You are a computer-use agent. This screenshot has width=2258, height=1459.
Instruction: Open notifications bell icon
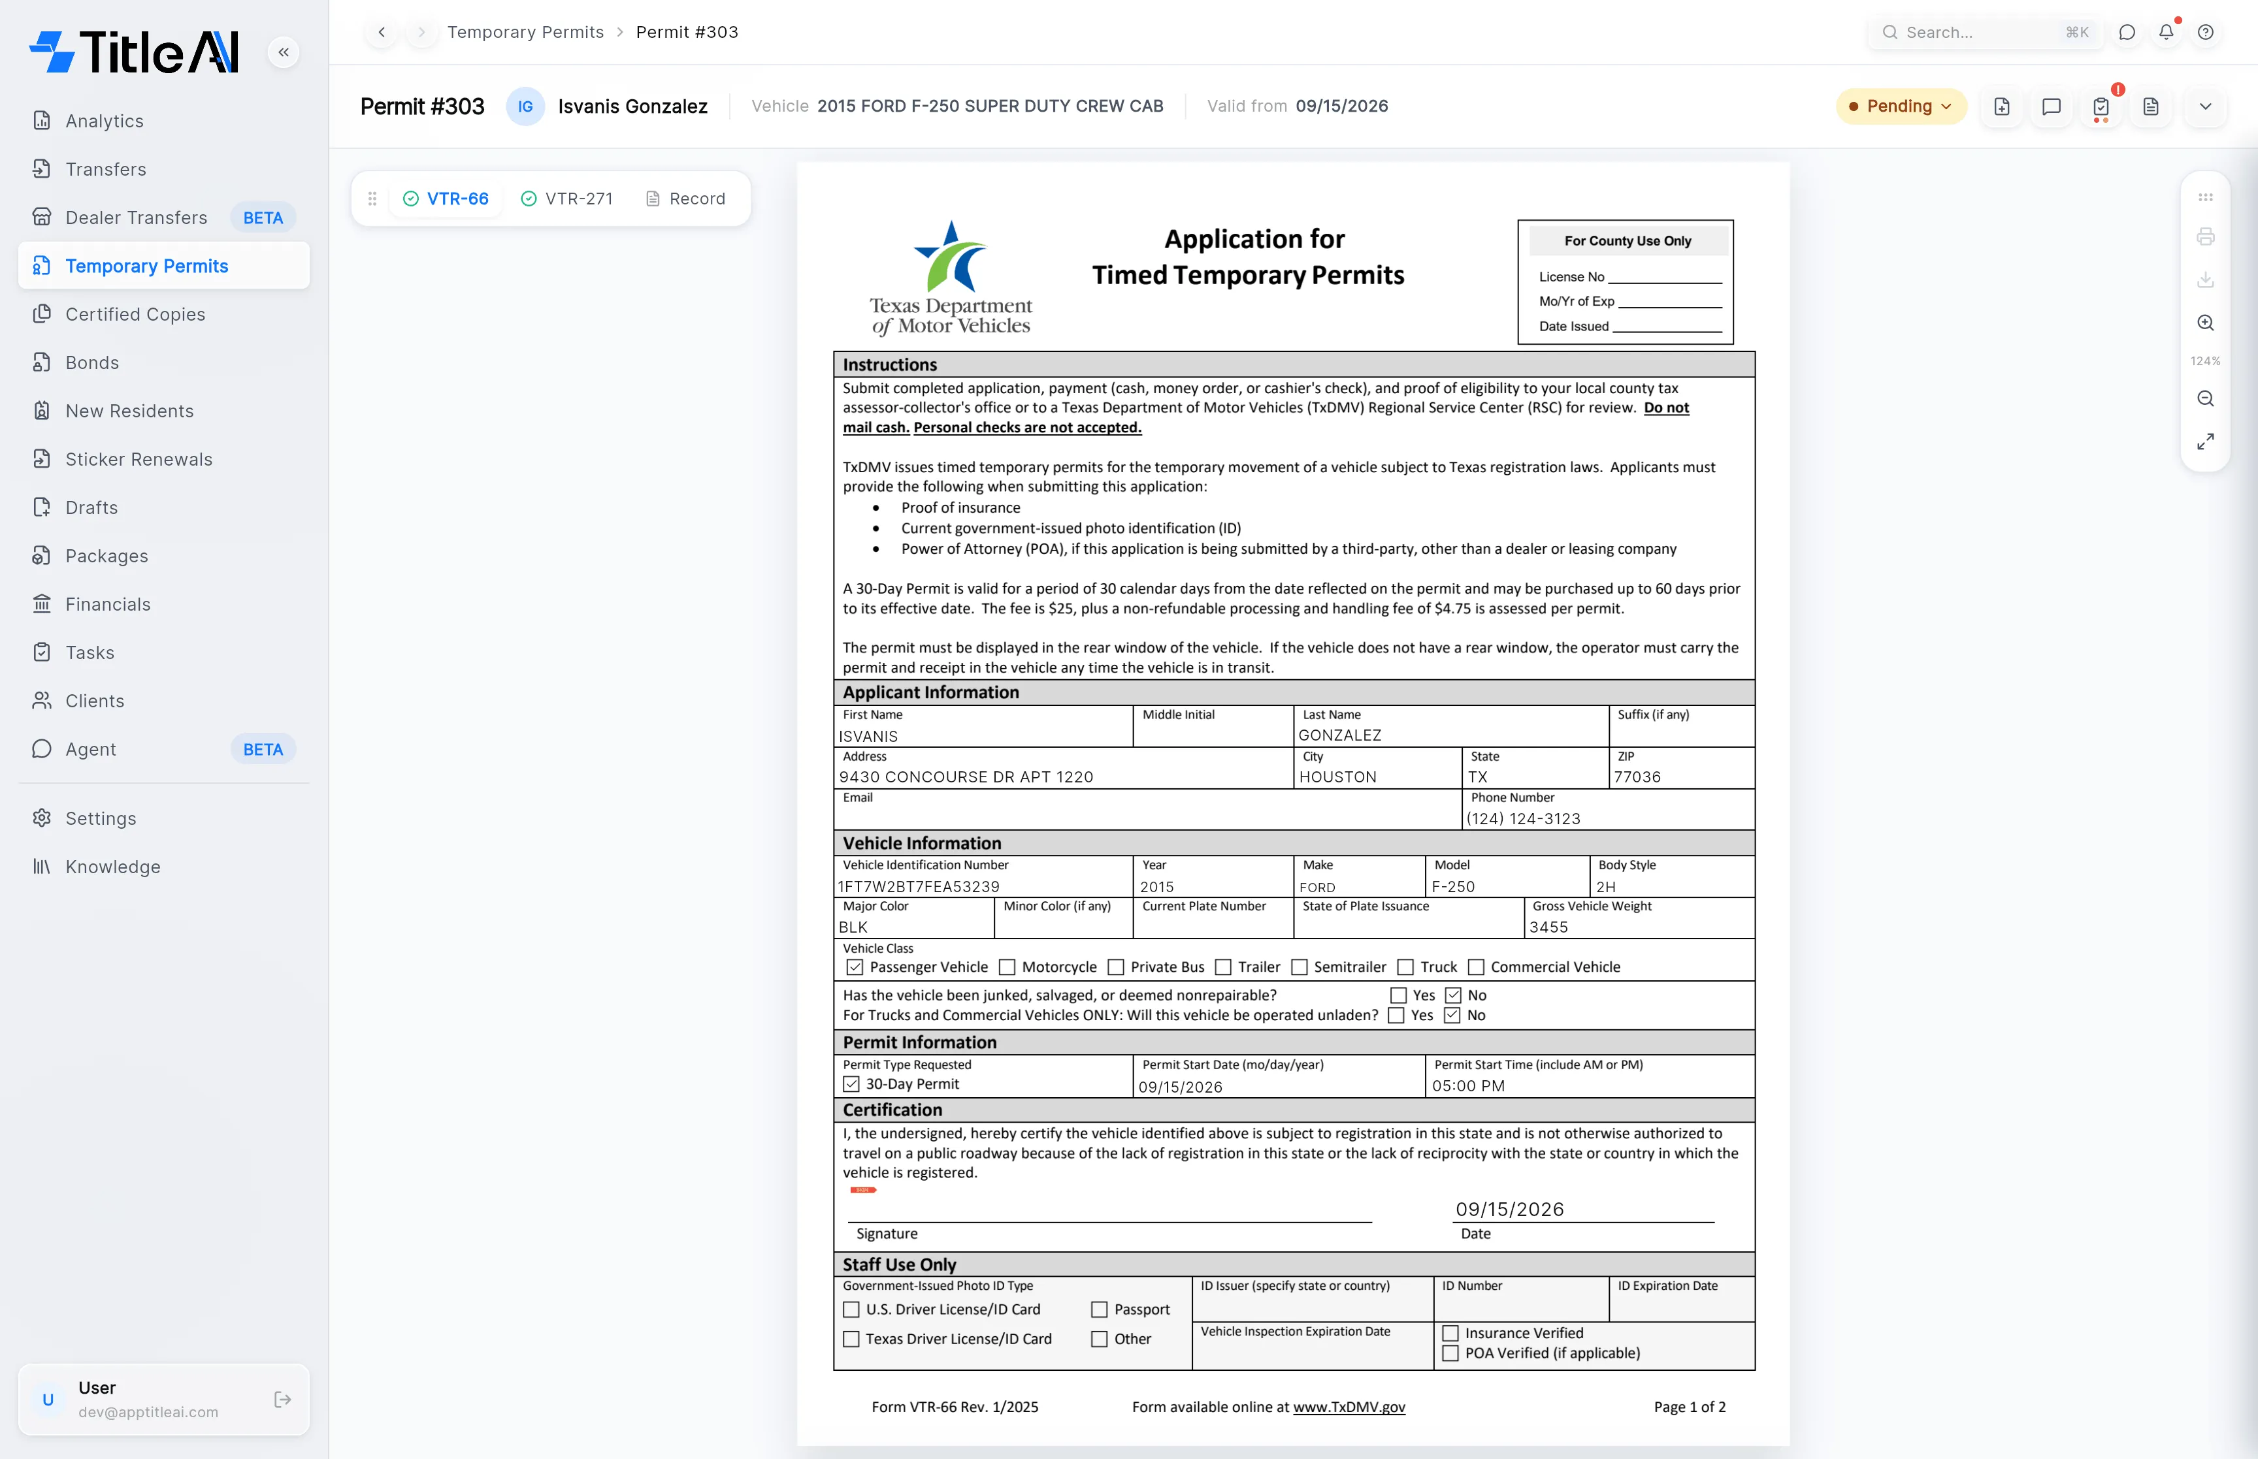[x=2166, y=32]
